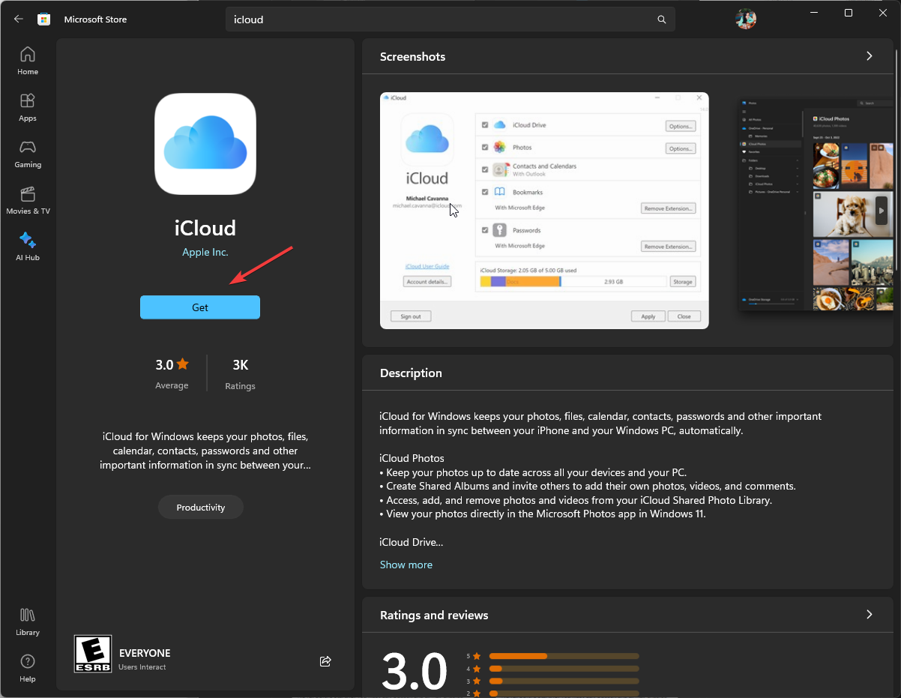
Task: Click the Microsoft Store logo icon
Action: 44,19
